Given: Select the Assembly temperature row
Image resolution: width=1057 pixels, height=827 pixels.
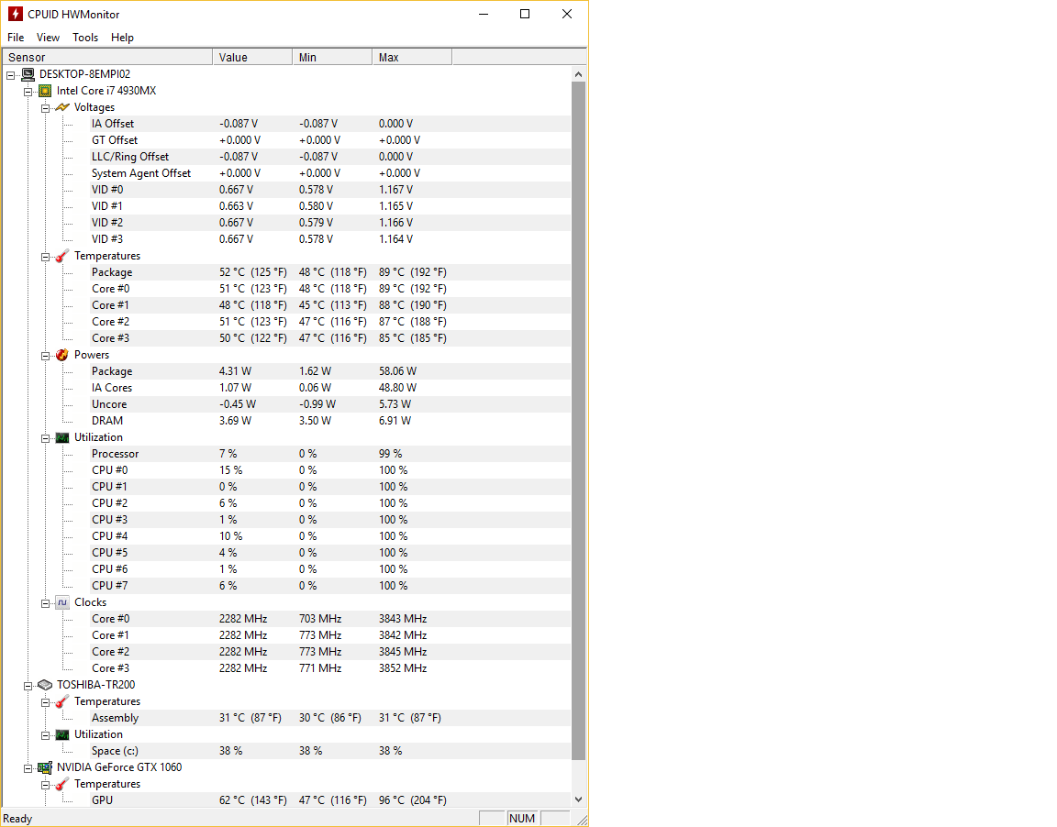Looking at the screenshot, I should tap(330, 718).
